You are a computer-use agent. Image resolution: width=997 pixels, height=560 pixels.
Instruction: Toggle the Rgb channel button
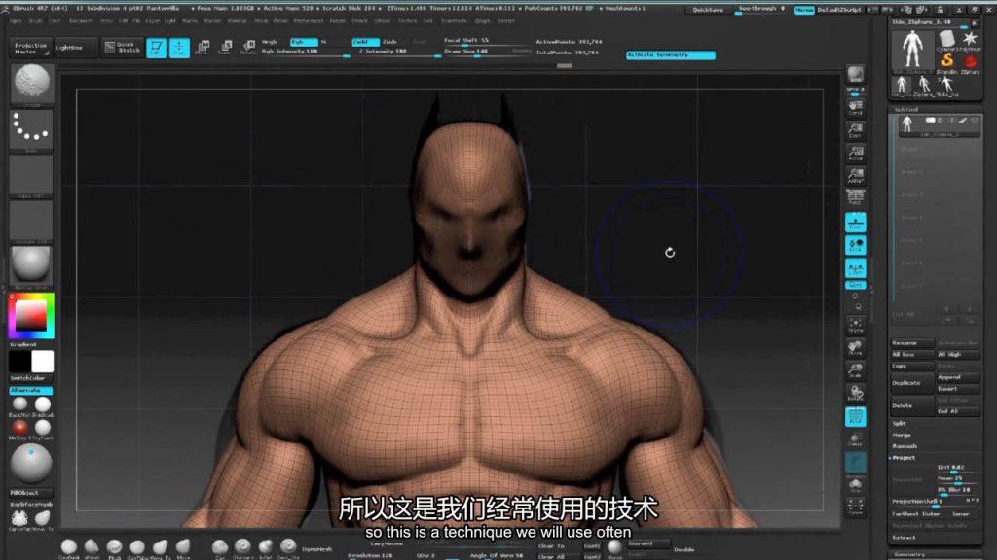[x=304, y=42]
